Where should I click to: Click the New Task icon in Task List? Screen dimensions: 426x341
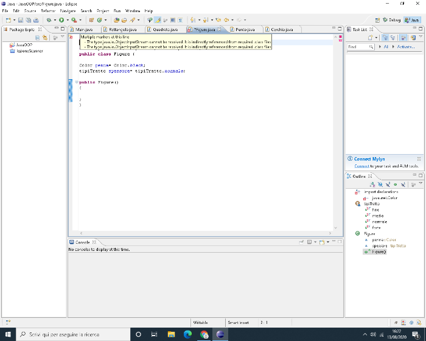370,38
